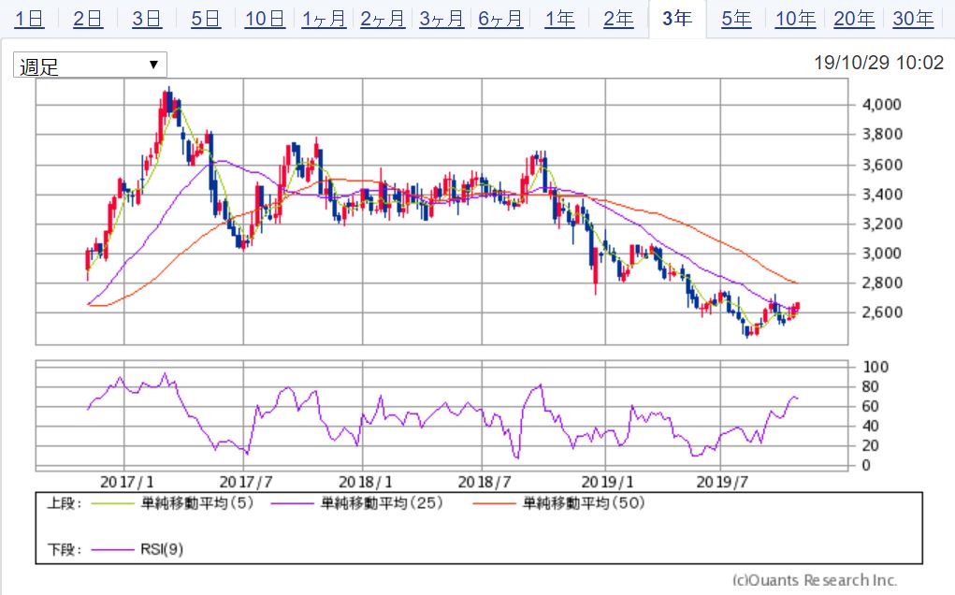The image size is (955, 595).
Task: Click the 3,400 price axis label
Action: [881, 195]
